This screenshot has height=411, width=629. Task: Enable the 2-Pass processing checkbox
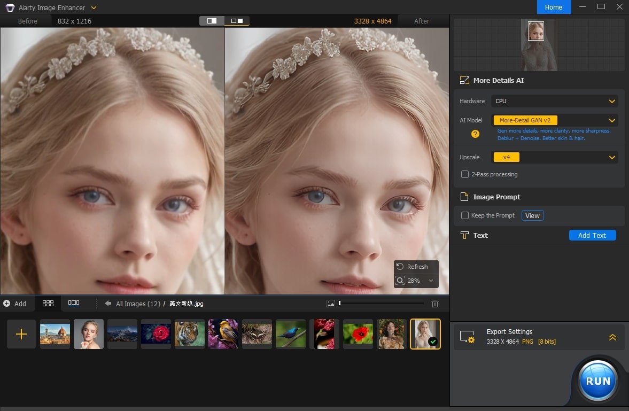pos(464,174)
